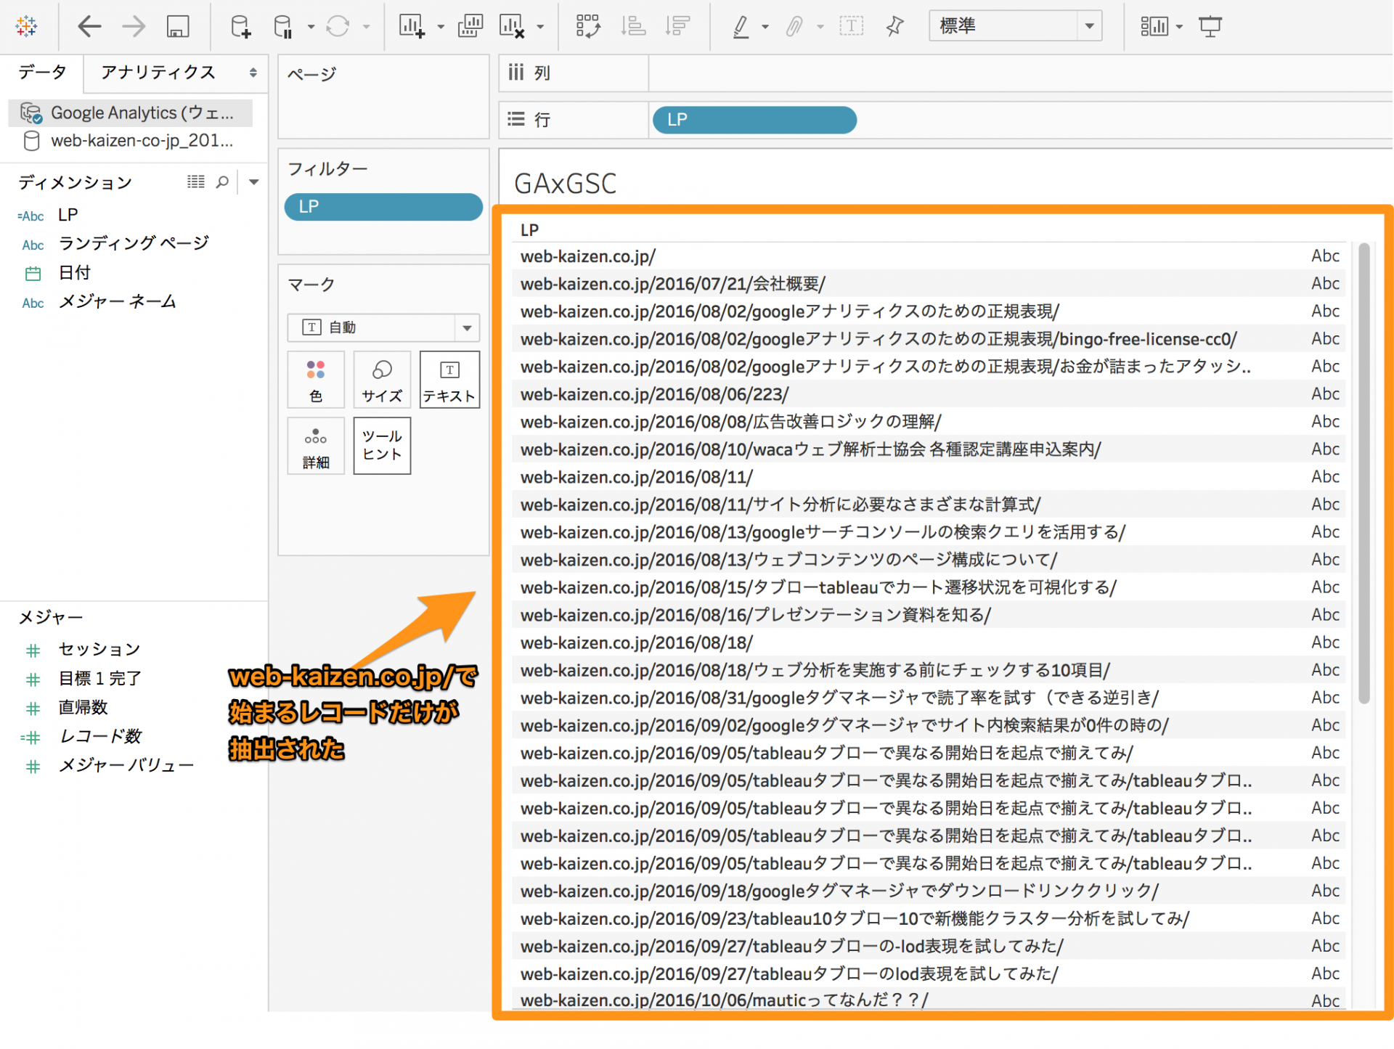Image resolution: width=1394 pixels, height=1049 pixels.
Task: Open the Tooltip marks card
Action: click(382, 446)
